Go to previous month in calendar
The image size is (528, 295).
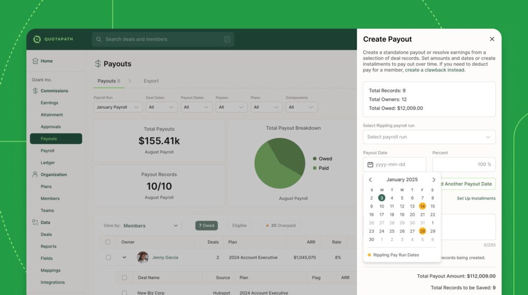coord(370,180)
